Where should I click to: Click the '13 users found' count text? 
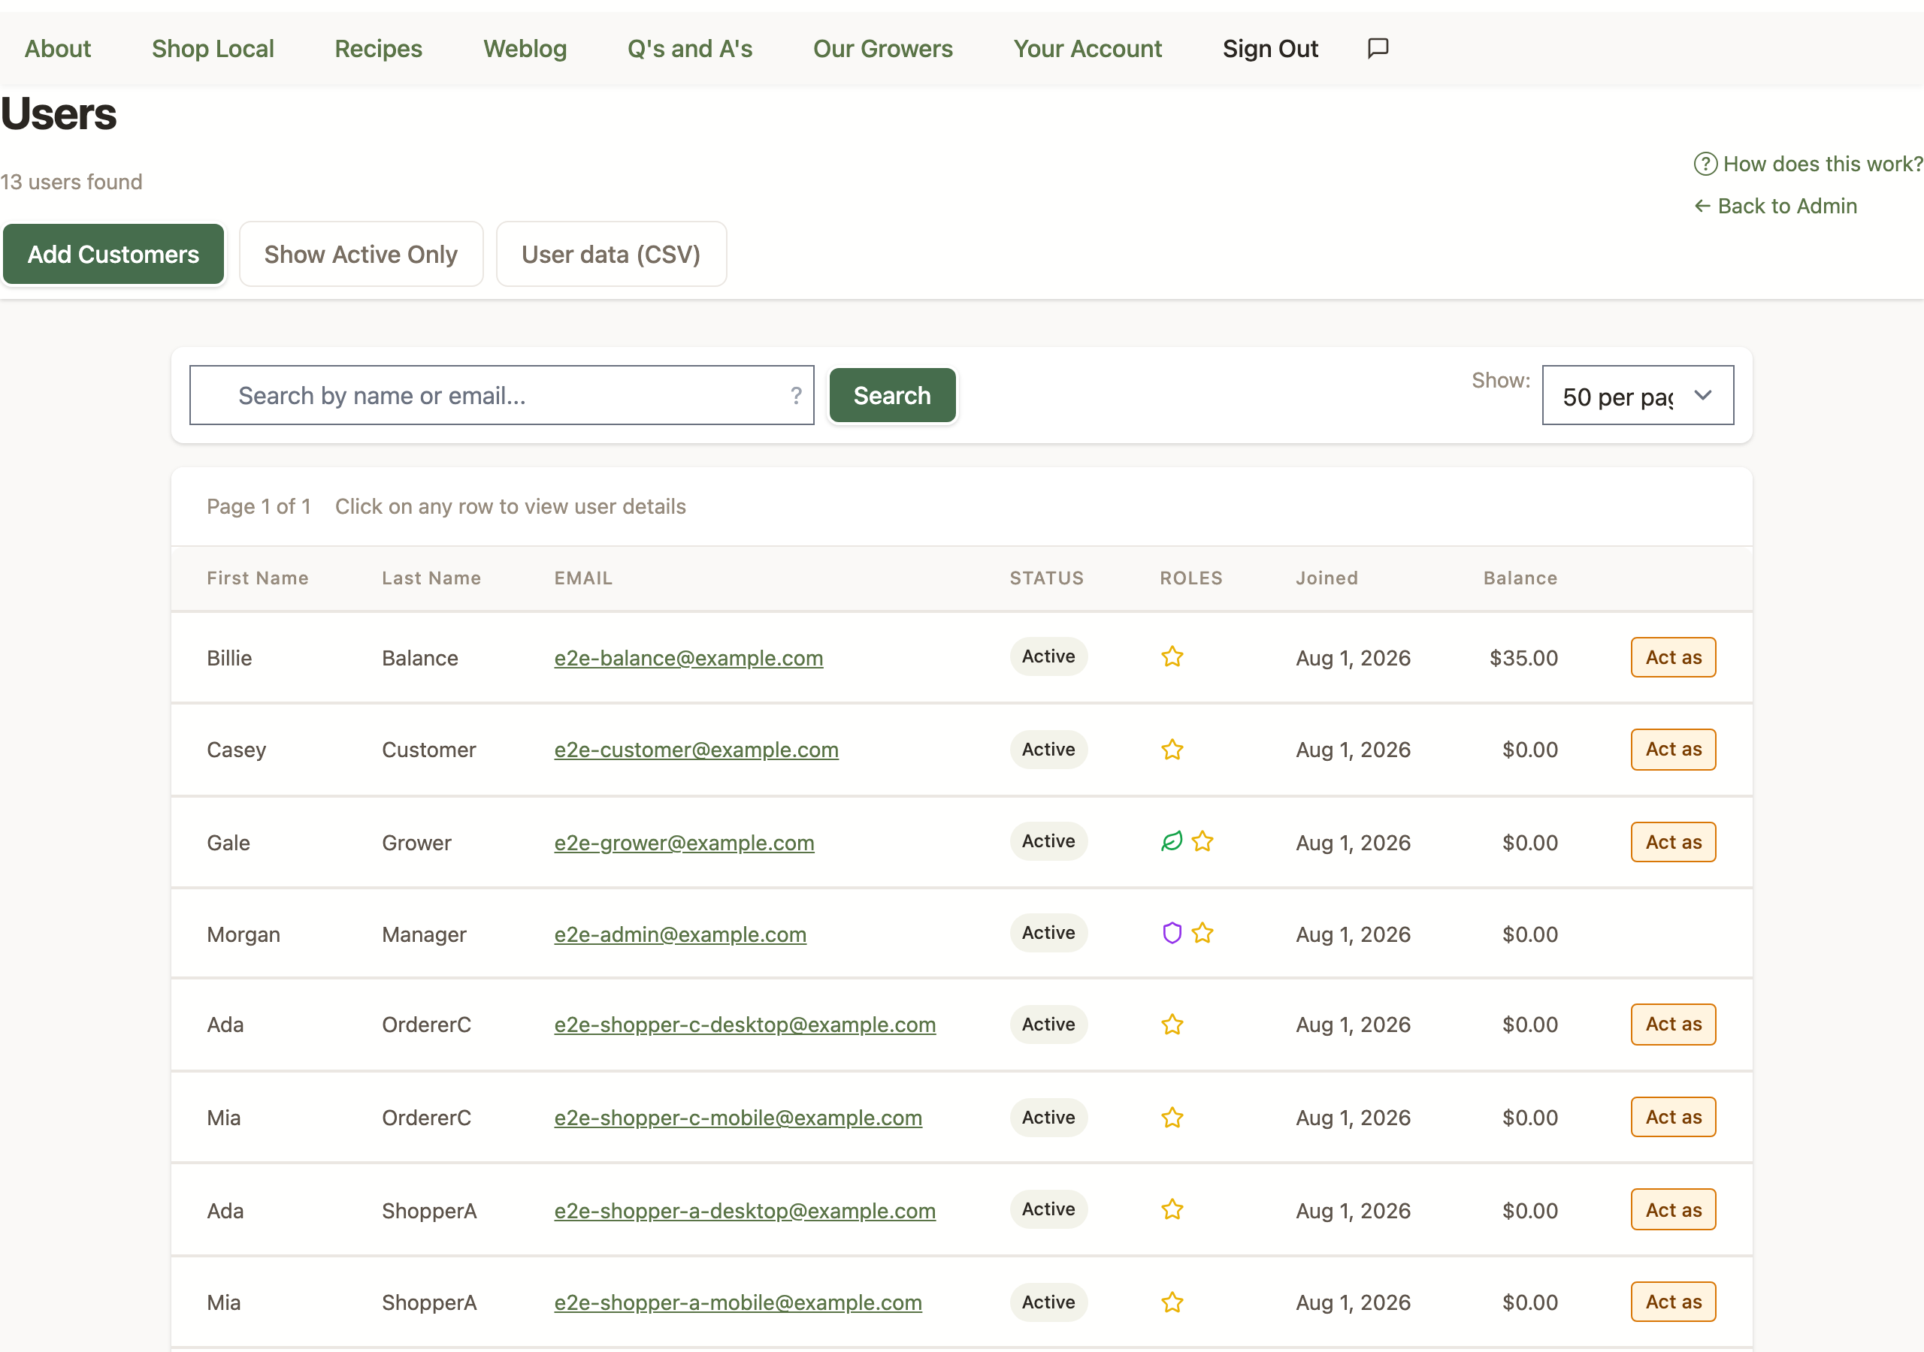71,182
